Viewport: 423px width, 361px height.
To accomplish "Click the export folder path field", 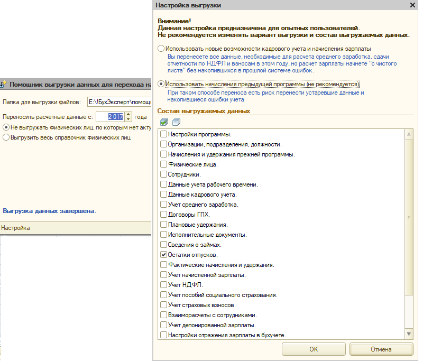I will tap(119, 102).
